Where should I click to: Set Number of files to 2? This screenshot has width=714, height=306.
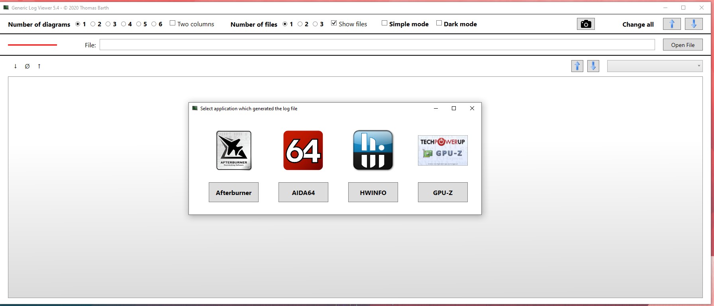click(300, 24)
